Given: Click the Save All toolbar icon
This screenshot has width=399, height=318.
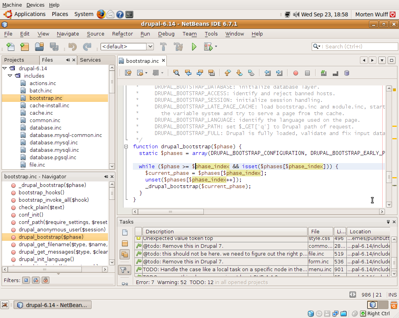Looking at the screenshot, I should point(54,47).
